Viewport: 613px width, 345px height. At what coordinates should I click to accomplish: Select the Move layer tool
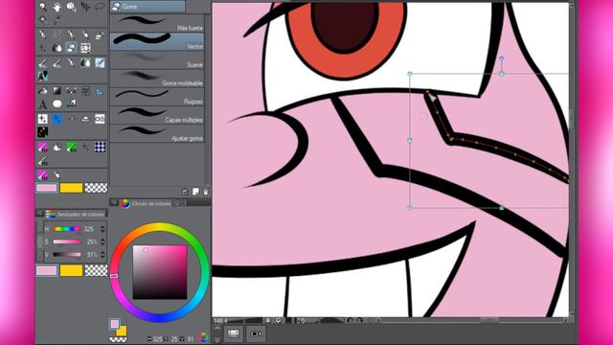[85, 7]
